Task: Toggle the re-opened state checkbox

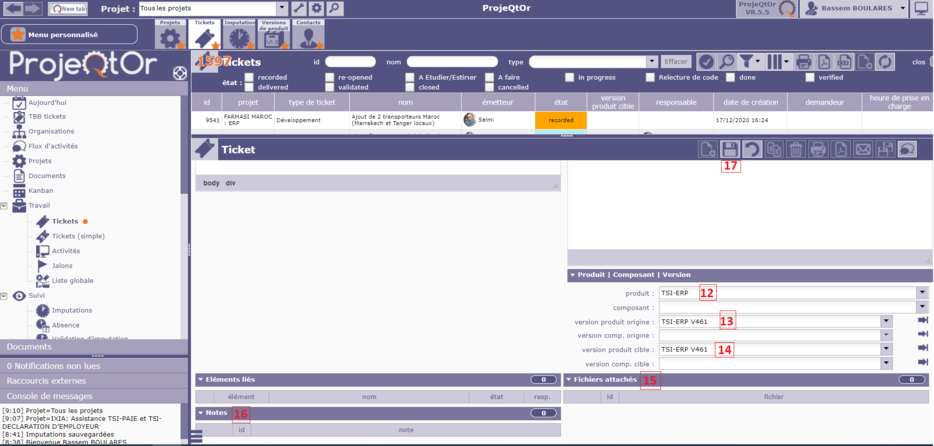Action: point(329,77)
